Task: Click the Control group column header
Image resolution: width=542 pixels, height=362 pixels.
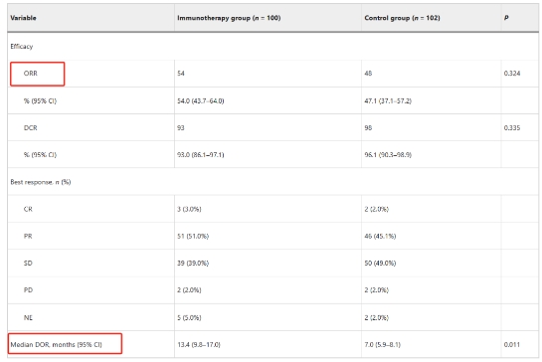Action: 402,18
